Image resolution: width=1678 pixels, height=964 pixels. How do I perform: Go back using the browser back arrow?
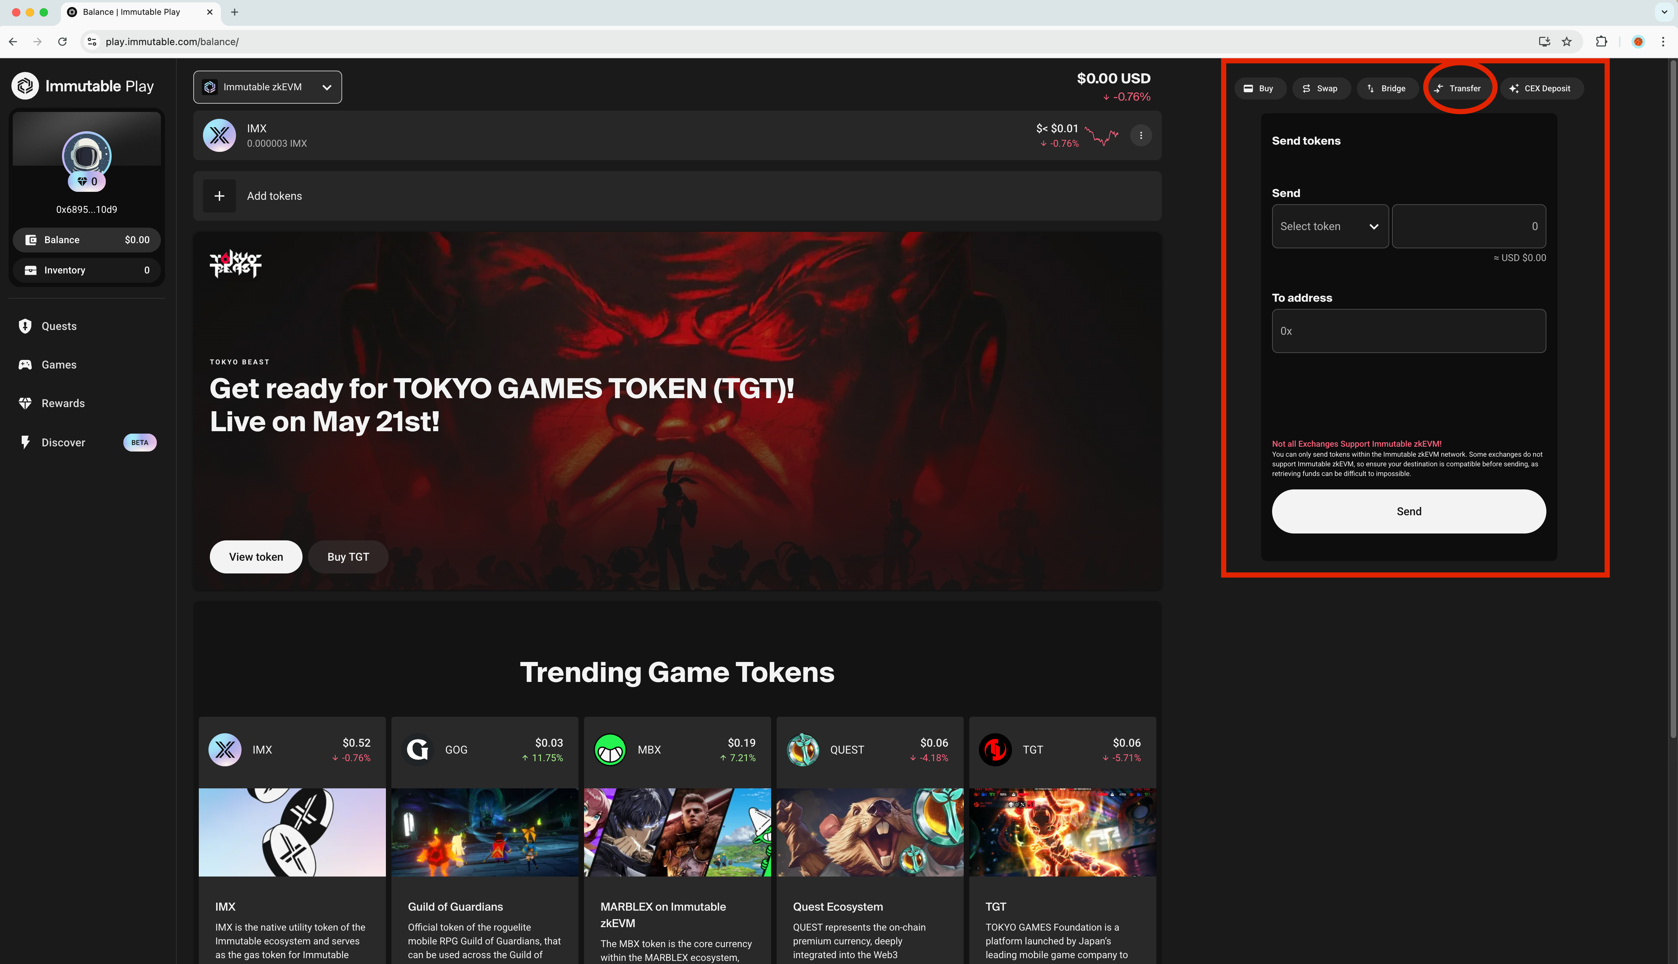coord(13,42)
